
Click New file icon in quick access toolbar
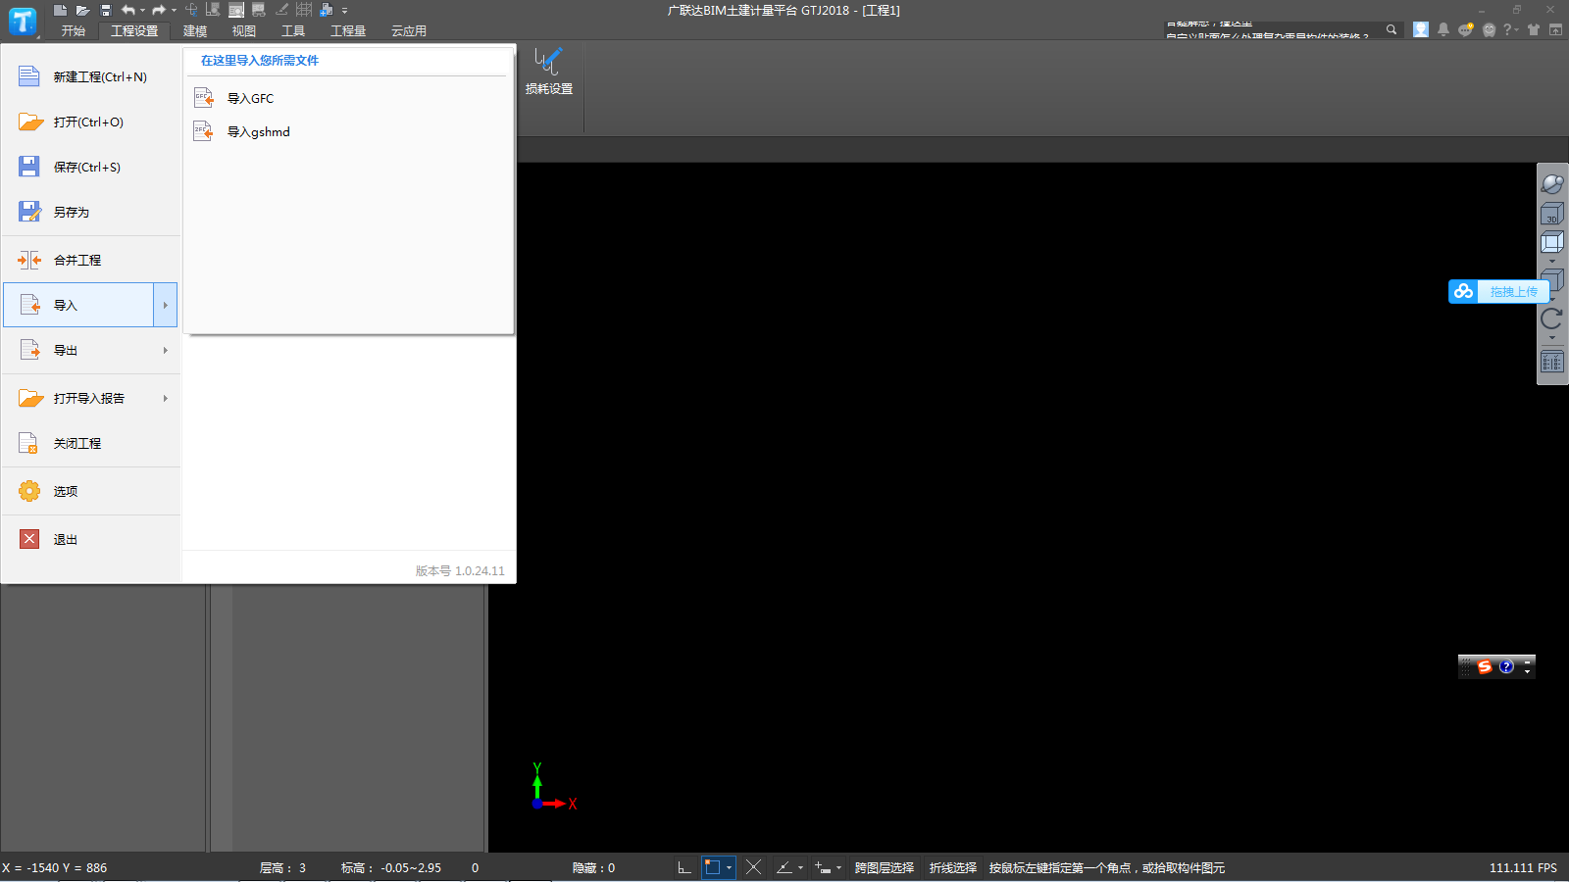[x=60, y=10]
